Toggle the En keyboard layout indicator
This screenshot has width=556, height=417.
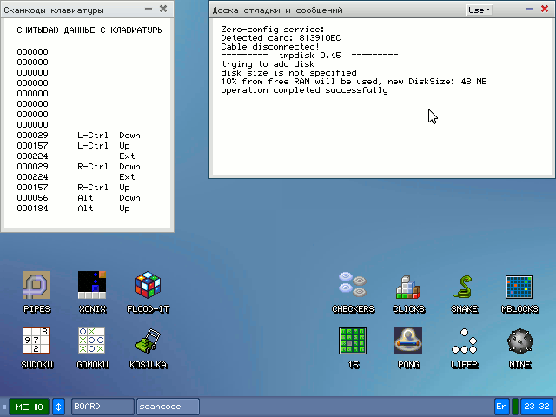502,407
